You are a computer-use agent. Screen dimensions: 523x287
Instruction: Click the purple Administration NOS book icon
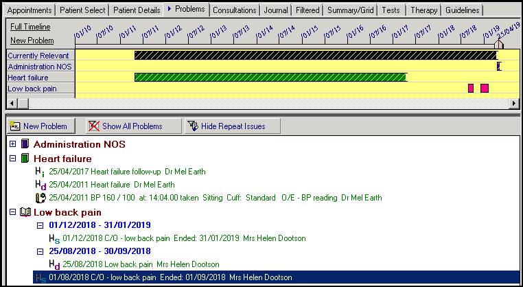[25, 145]
